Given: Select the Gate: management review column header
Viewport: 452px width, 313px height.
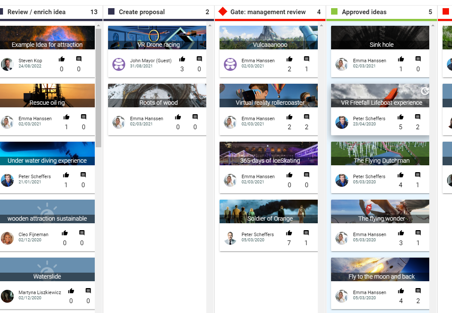Looking at the screenshot, I should (268, 12).
